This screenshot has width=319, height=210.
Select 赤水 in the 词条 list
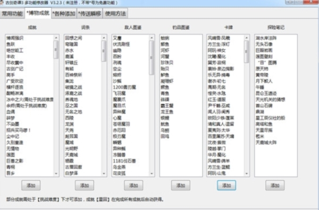(x=69, y=51)
